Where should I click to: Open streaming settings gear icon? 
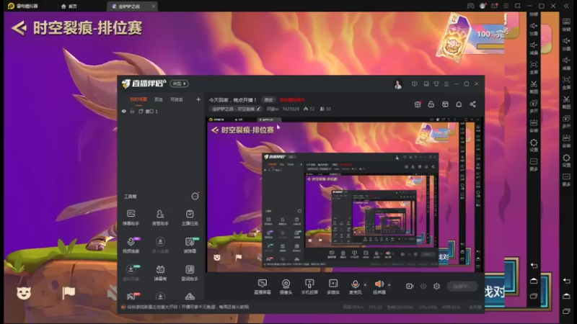436,286
